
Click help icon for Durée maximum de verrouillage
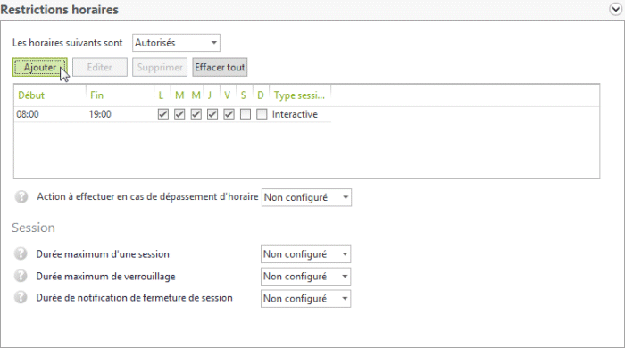click(x=21, y=276)
